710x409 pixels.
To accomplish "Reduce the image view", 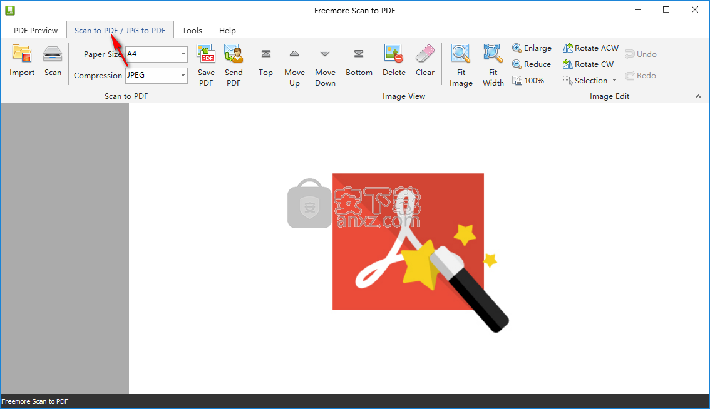I will pos(532,64).
